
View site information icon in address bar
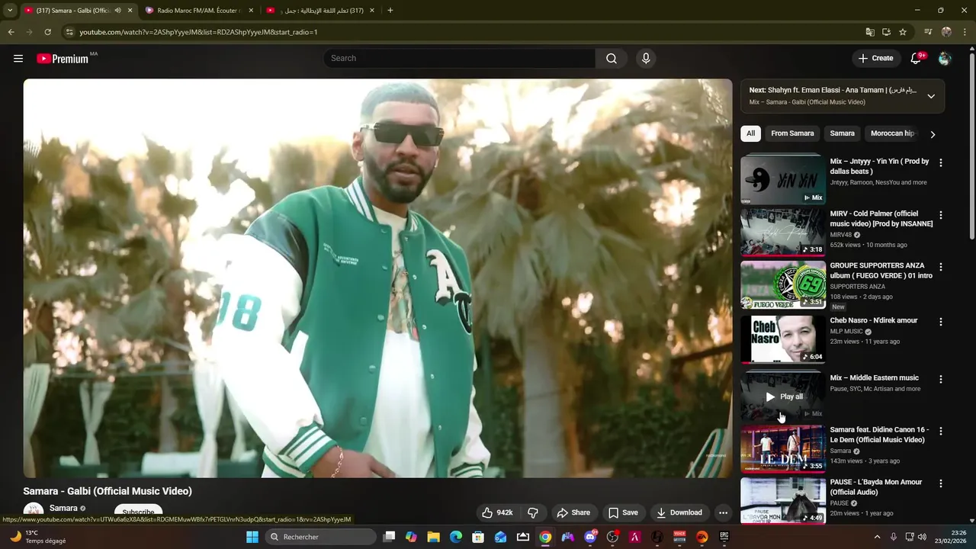69,32
